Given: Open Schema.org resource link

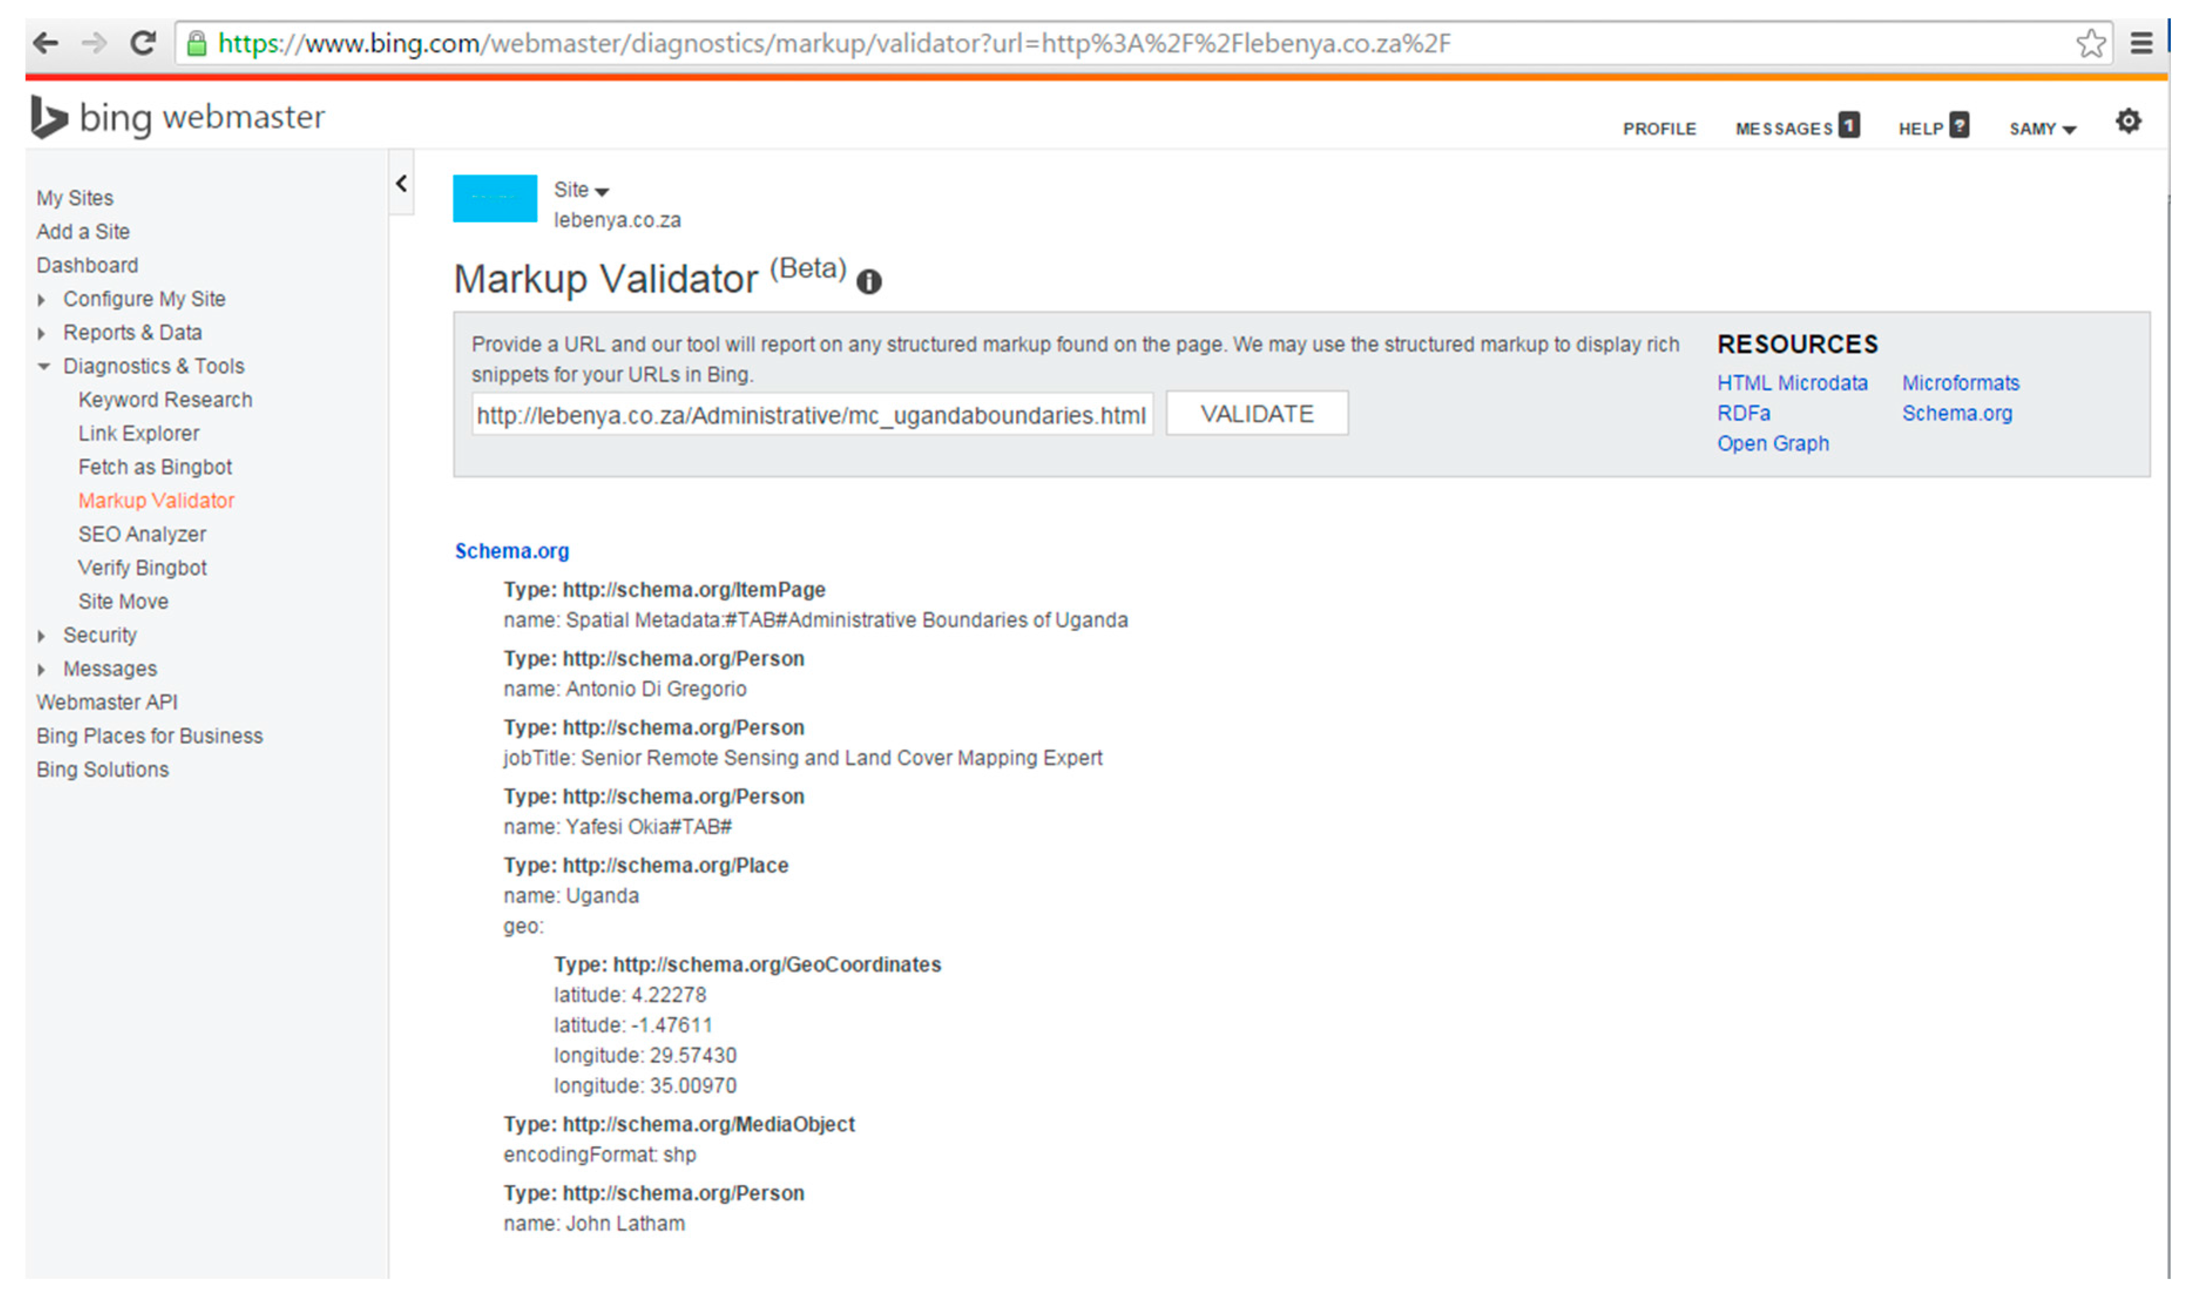Looking at the screenshot, I should tap(1957, 413).
